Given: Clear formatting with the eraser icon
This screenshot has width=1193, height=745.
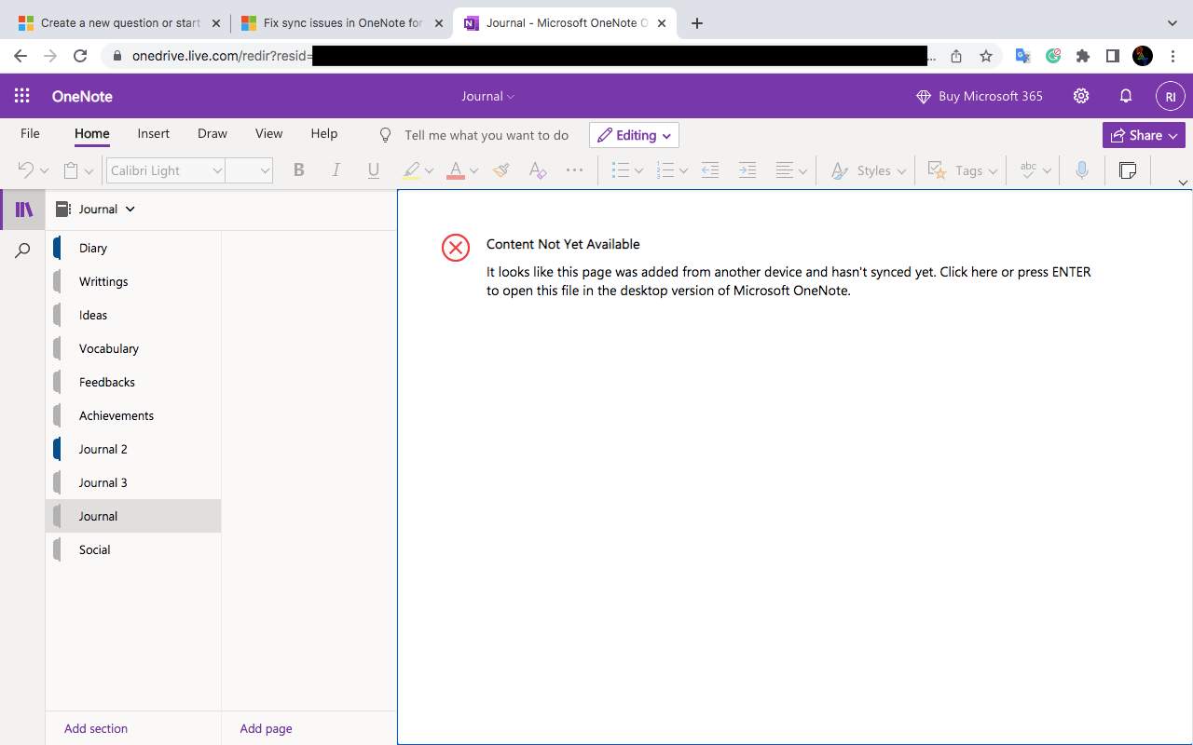Looking at the screenshot, I should (538, 170).
